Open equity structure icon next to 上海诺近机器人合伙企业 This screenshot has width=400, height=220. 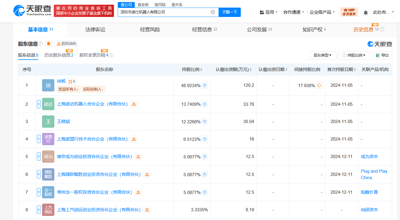pyautogui.click(x=134, y=104)
